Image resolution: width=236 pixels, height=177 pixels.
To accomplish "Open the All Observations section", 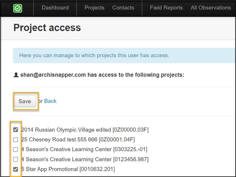I will click(211, 8).
